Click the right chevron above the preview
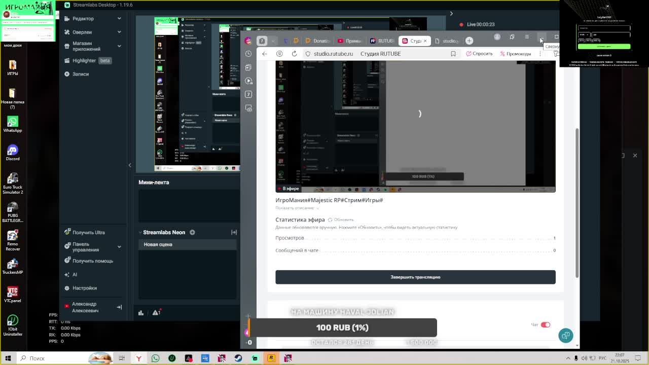The height and width of the screenshot is (365, 649). tap(451, 14)
